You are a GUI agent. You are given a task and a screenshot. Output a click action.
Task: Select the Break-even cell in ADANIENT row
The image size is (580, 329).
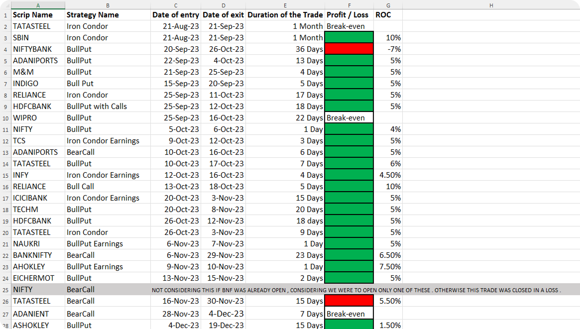point(348,314)
